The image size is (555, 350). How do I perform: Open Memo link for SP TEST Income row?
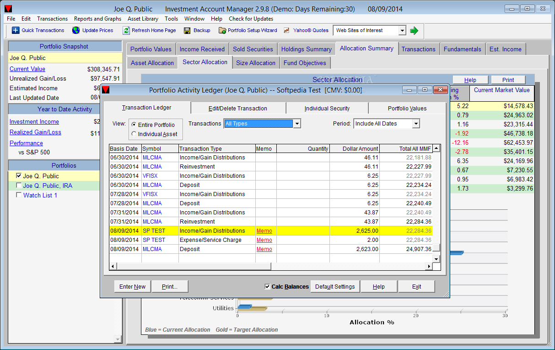264,231
